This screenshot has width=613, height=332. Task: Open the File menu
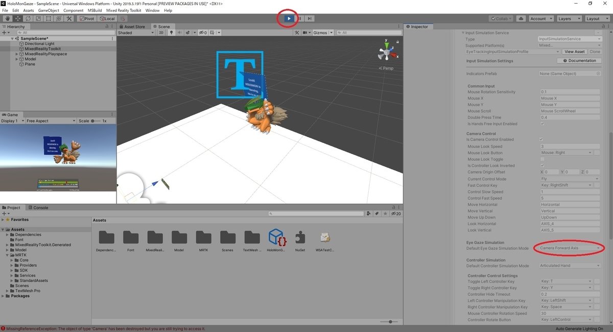pyautogui.click(x=6, y=10)
